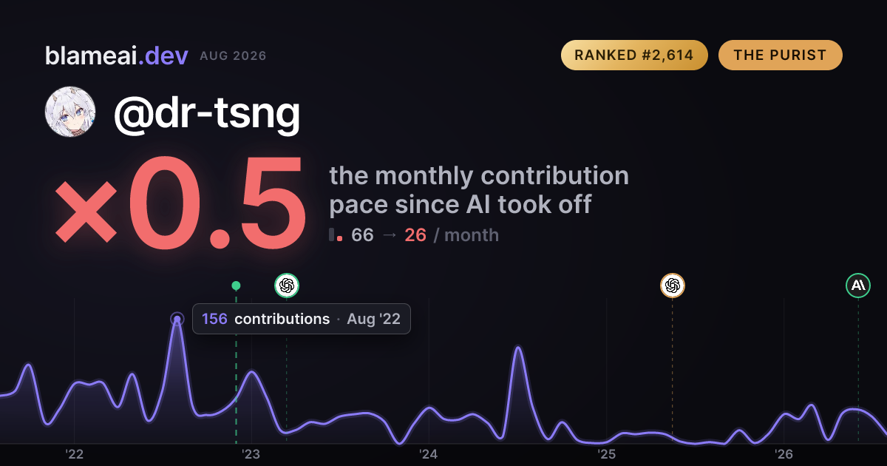Select the '26 axis label
Image resolution: width=887 pixels, height=466 pixels.
(x=784, y=453)
